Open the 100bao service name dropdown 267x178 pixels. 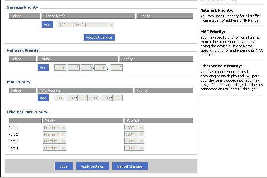(86, 25)
